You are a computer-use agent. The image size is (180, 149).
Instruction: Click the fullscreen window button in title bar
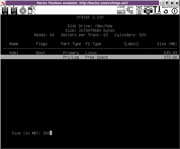click(x=162, y=3)
